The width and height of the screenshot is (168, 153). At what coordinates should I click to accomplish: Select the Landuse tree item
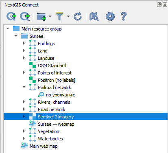(x=46, y=58)
